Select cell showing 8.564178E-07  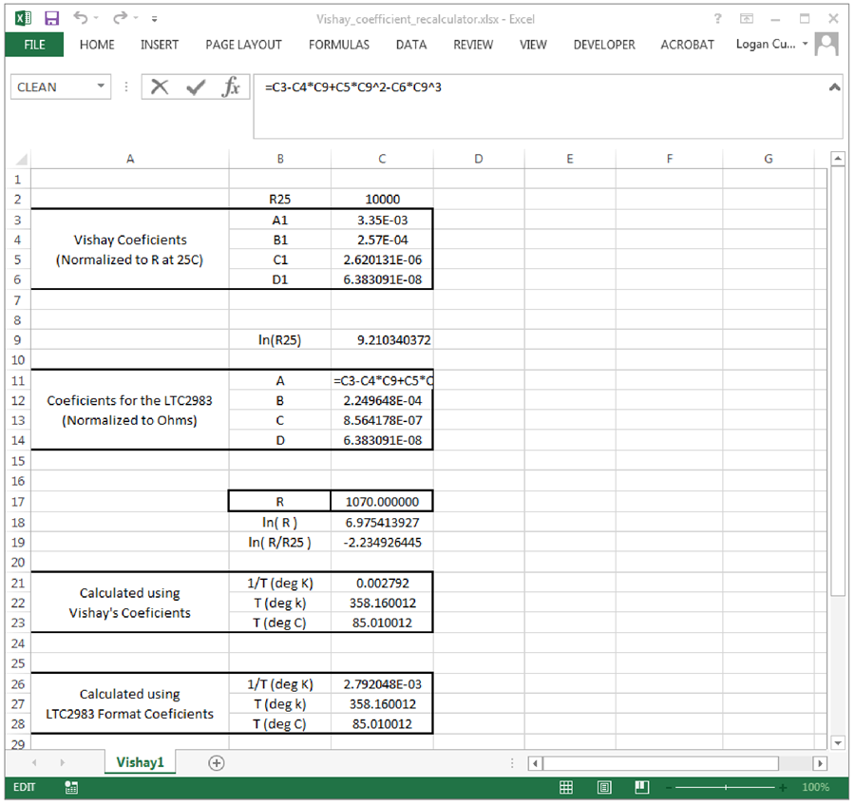[382, 420]
